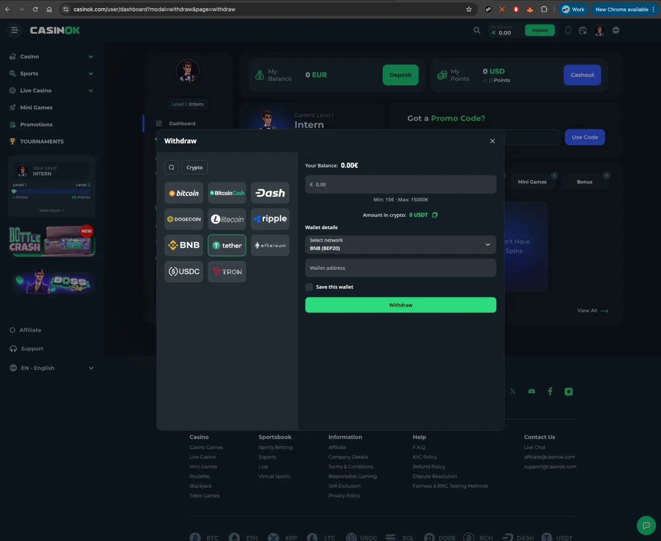Switch to the Bonus tab
The width and height of the screenshot is (661, 541).
[x=584, y=182]
